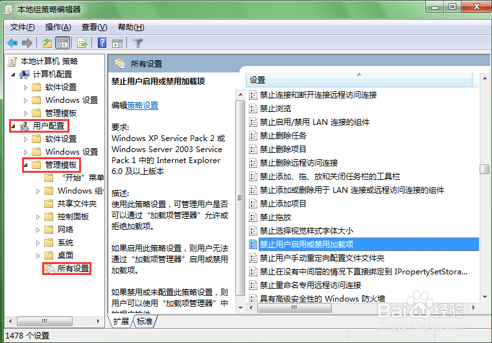Viewport: 492px width, 343px height.
Task: Click the Forward arrow toolbar icon
Action: [x=27, y=43]
